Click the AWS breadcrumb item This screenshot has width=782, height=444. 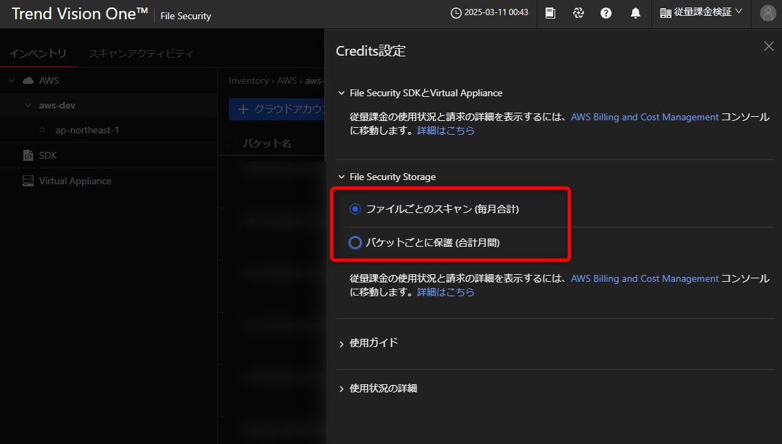tap(287, 81)
